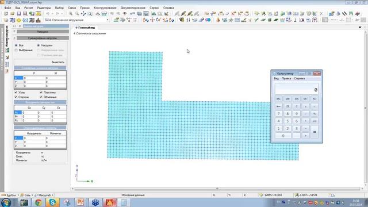Open PowerPoint from the Windows taskbar
368x207 pixels.
[x=80, y=202]
